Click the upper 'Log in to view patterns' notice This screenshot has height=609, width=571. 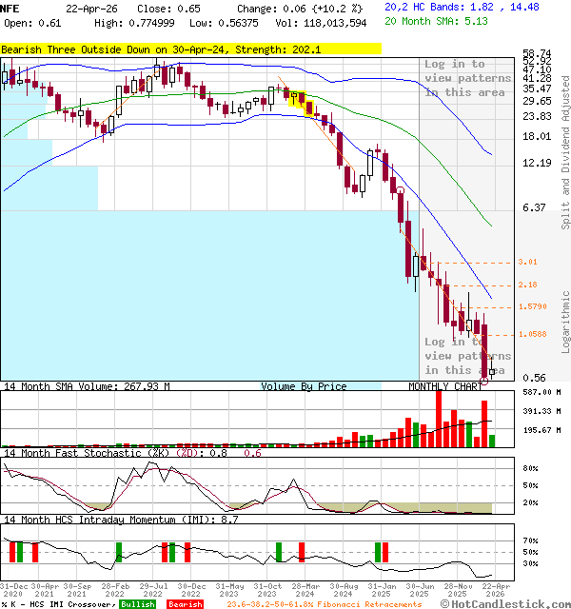(467, 78)
